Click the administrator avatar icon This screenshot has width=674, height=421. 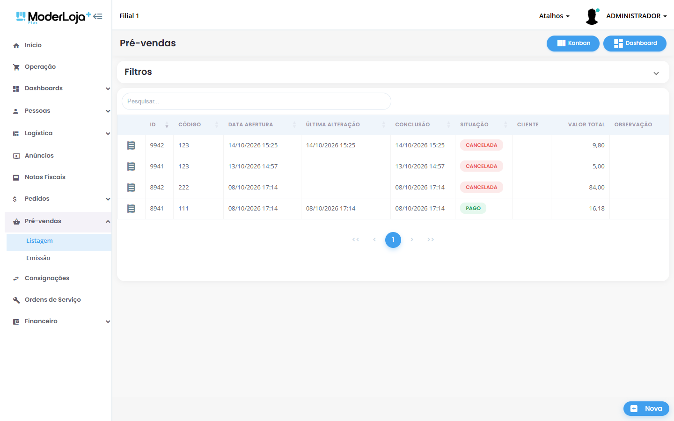tap(592, 16)
